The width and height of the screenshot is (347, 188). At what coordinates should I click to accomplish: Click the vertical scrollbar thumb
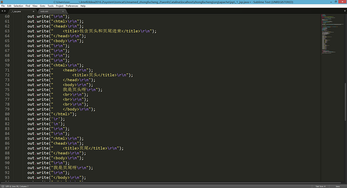pyautogui.click(x=345, y=102)
